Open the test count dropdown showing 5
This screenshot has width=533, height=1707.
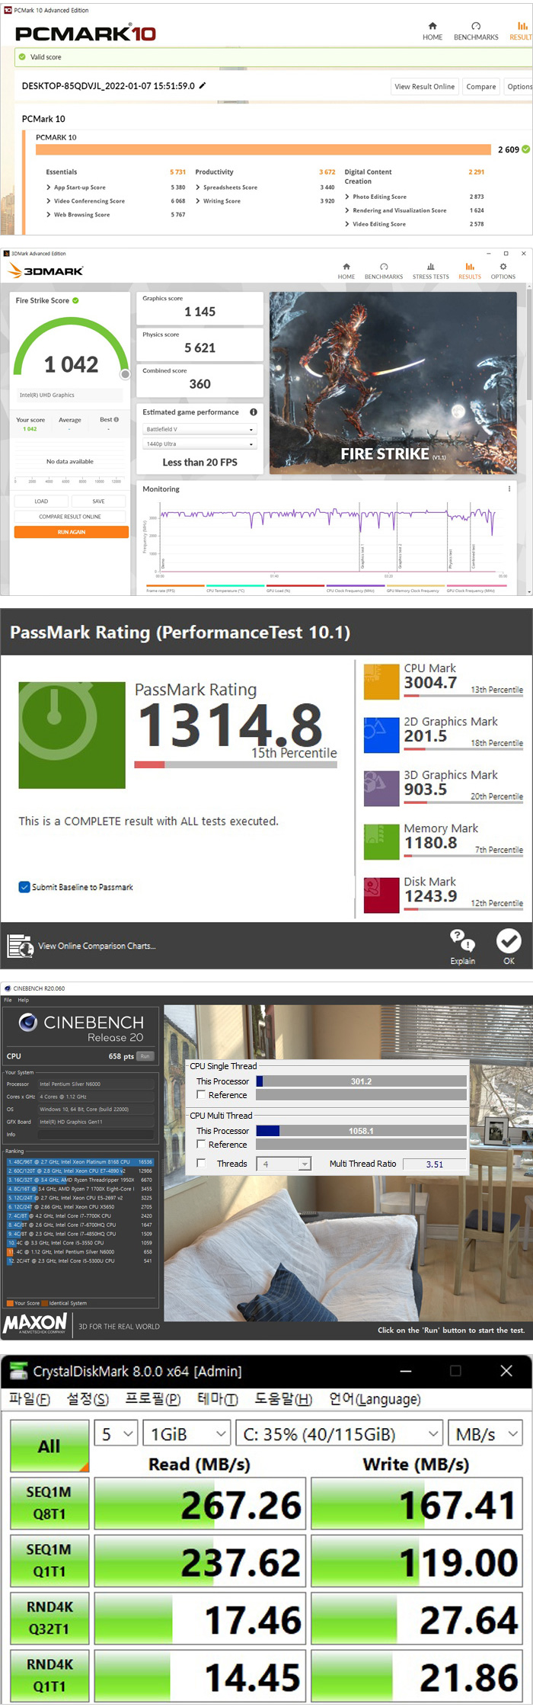pyautogui.click(x=116, y=1434)
